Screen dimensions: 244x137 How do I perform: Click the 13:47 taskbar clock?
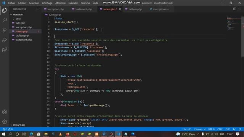[x=230, y=134]
